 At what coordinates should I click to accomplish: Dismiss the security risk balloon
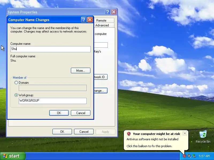(x=185, y=133)
